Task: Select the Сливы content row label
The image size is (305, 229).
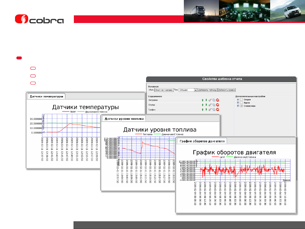Action: point(152,105)
